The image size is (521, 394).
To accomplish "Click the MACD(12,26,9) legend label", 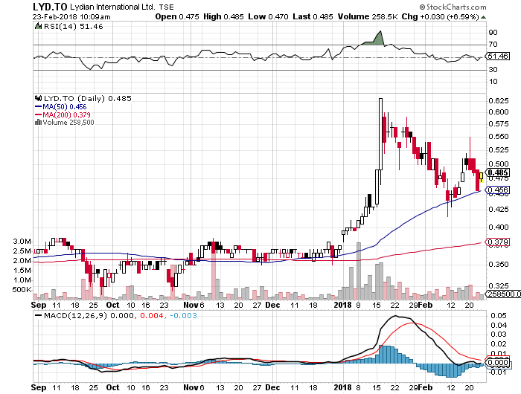I will [x=75, y=315].
